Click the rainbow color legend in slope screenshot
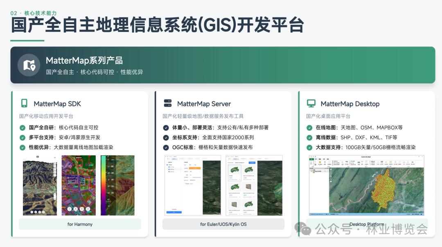 [x=103, y=185]
